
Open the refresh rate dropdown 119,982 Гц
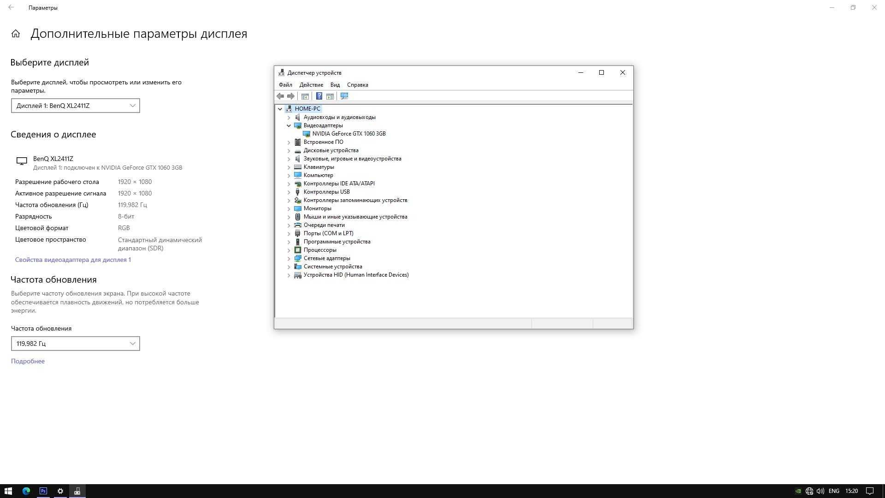tap(76, 344)
